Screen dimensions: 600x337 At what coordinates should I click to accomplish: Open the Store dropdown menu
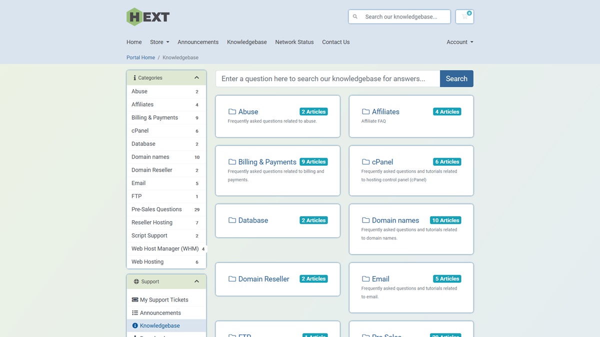159,42
